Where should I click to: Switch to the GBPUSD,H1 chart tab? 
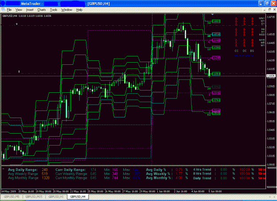(x=56, y=197)
